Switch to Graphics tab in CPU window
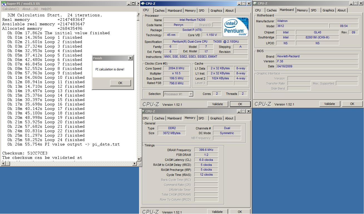The width and height of the screenshot is (364, 214). (x=216, y=11)
